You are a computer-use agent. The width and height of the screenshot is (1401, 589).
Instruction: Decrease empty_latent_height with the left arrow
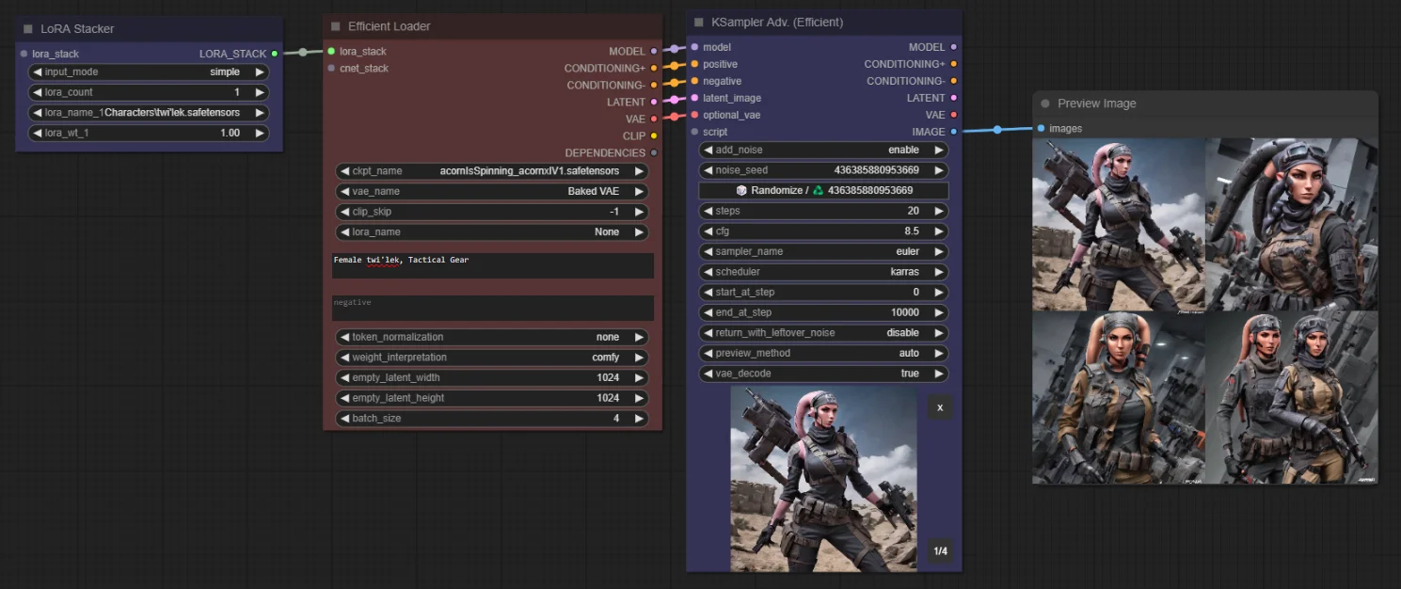click(x=345, y=398)
